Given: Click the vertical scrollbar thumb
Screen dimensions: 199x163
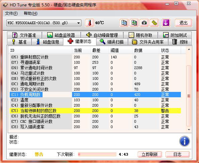Looking at the screenshot, I should click(x=189, y=96).
